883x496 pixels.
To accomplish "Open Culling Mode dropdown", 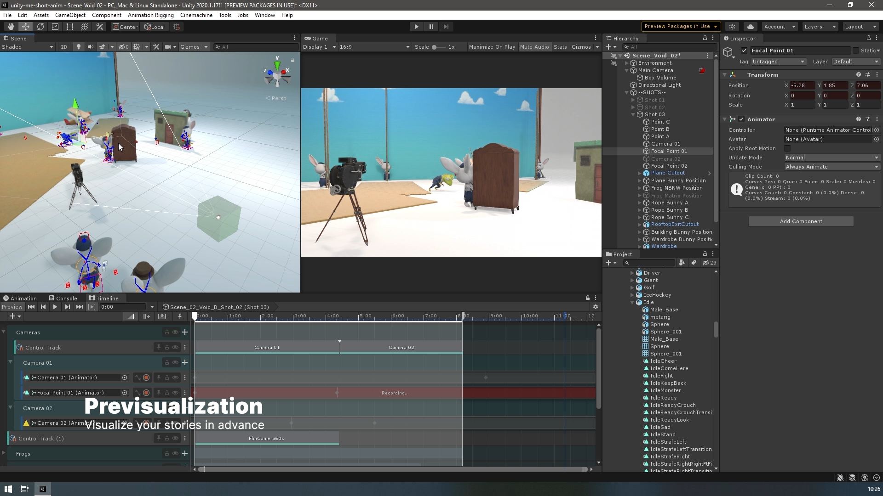I will (831, 167).
